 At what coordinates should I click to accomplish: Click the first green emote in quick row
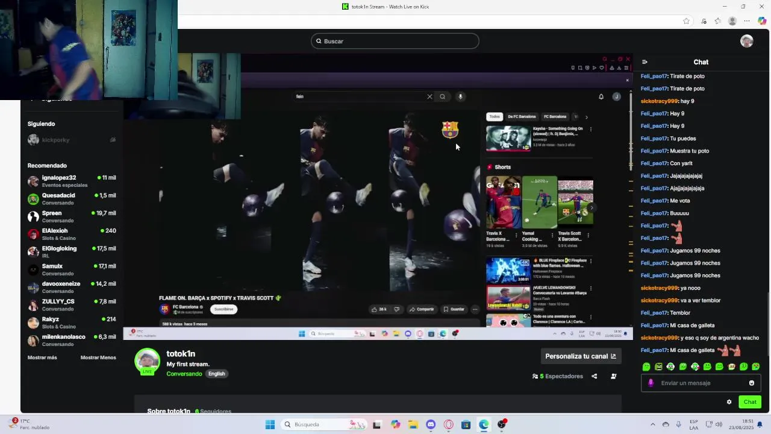pos(646,366)
